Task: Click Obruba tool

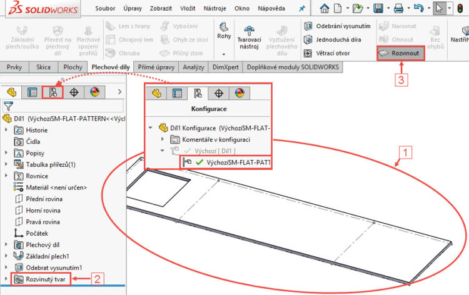Action: (123, 53)
